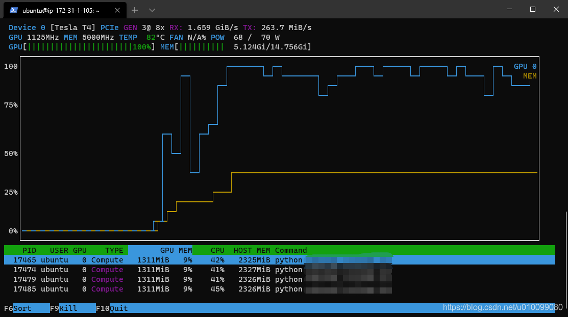Image resolution: width=568 pixels, height=317 pixels.
Task: Click F10 Quit in the bottom bar
Action: [x=112, y=308]
